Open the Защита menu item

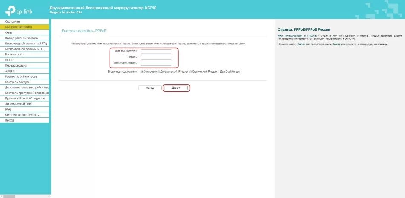pos(25,71)
